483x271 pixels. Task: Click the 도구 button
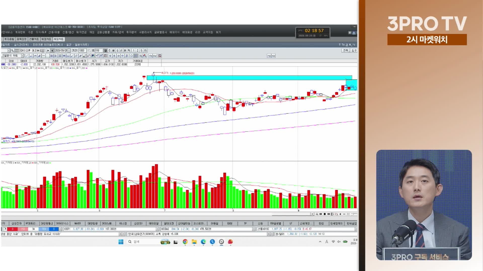pos(354,50)
